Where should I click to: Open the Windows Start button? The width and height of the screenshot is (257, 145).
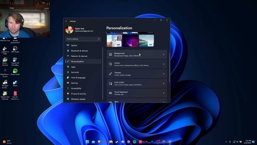click(x=88, y=142)
